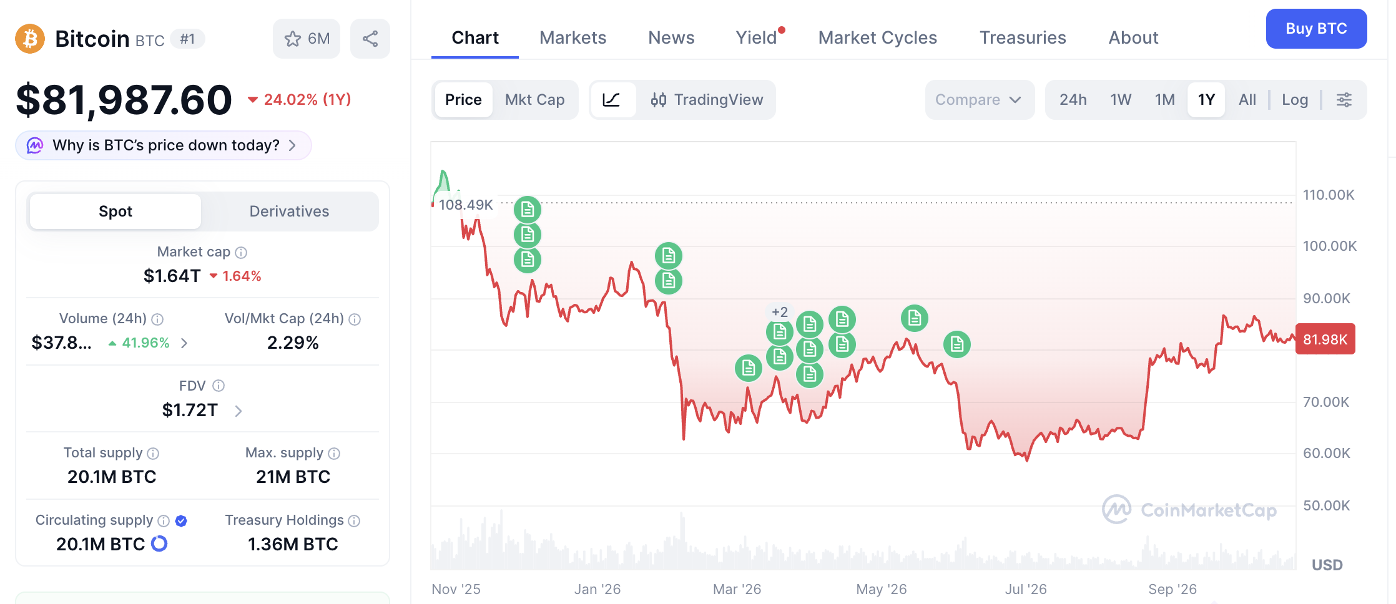The height and width of the screenshot is (604, 1396).
Task: Click Volume (24h) info icon
Action: [157, 319]
